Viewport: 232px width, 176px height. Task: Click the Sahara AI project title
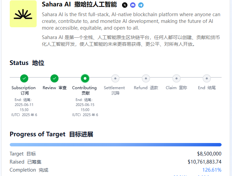[x=79, y=4]
